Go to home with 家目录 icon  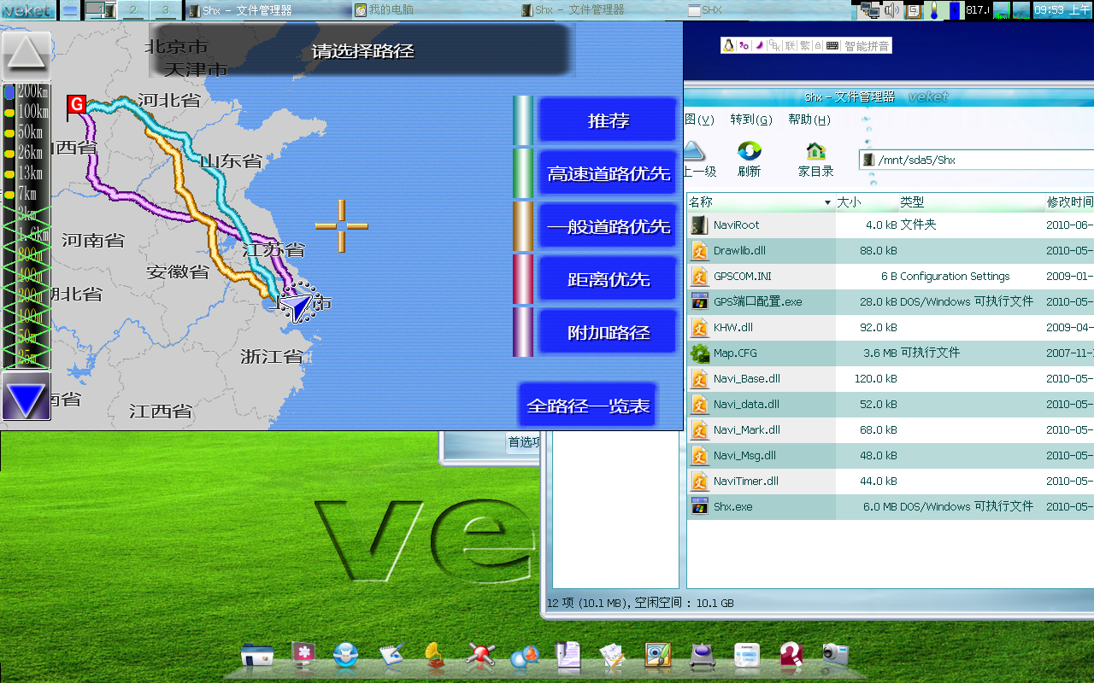[x=816, y=151]
